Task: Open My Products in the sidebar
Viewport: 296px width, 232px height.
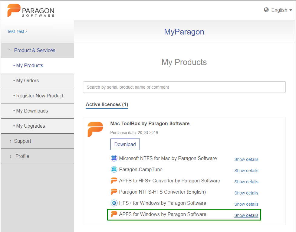Action: [x=37, y=65]
